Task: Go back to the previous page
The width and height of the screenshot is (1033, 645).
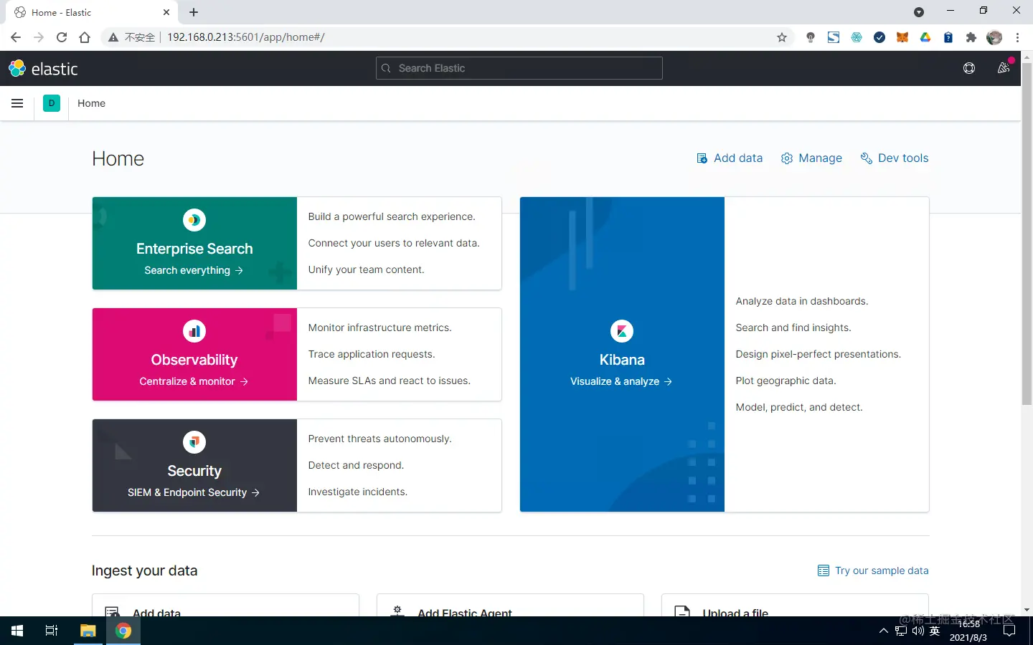Action: click(x=16, y=37)
